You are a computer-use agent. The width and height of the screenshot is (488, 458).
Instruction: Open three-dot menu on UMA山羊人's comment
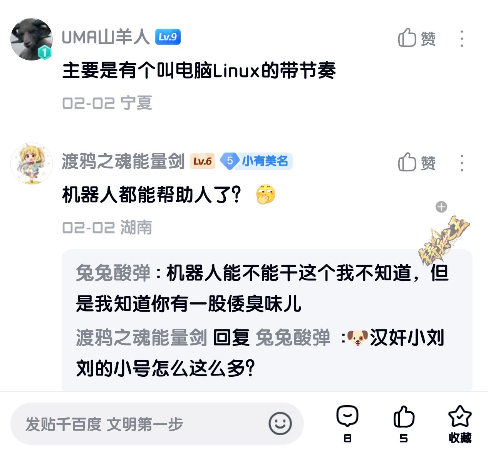click(462, 39)
